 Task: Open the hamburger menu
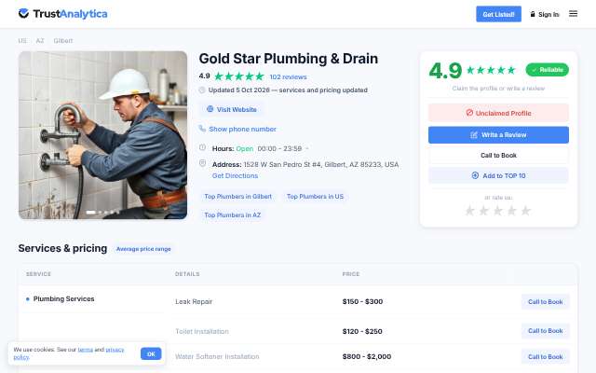(x=573, y=14)
